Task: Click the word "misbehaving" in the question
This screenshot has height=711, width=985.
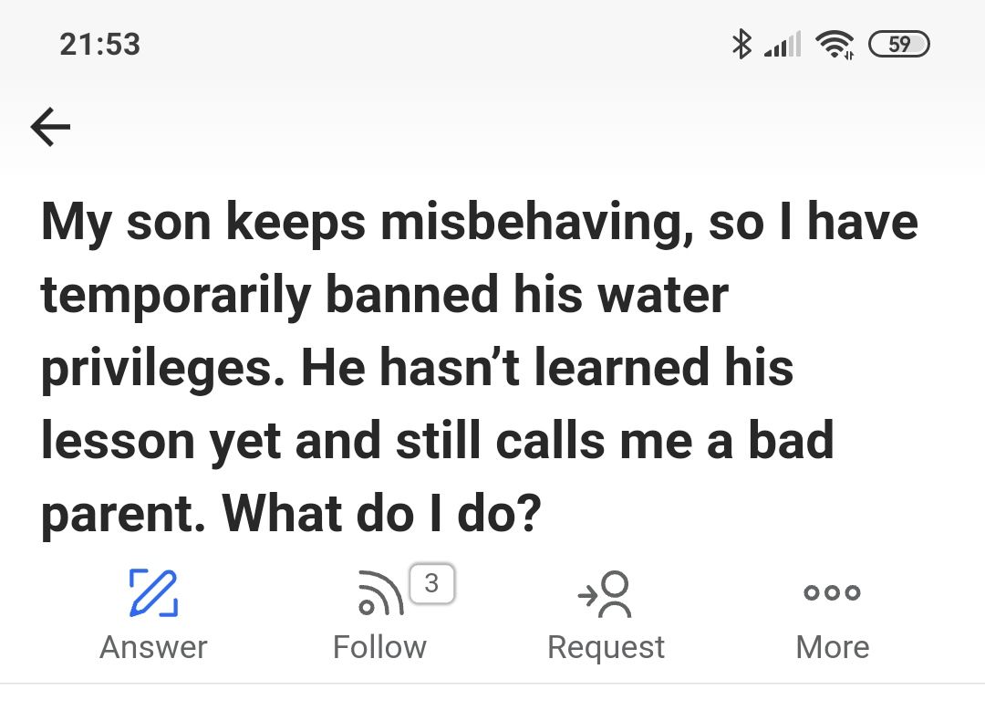Action: click(x=533, y=223)
